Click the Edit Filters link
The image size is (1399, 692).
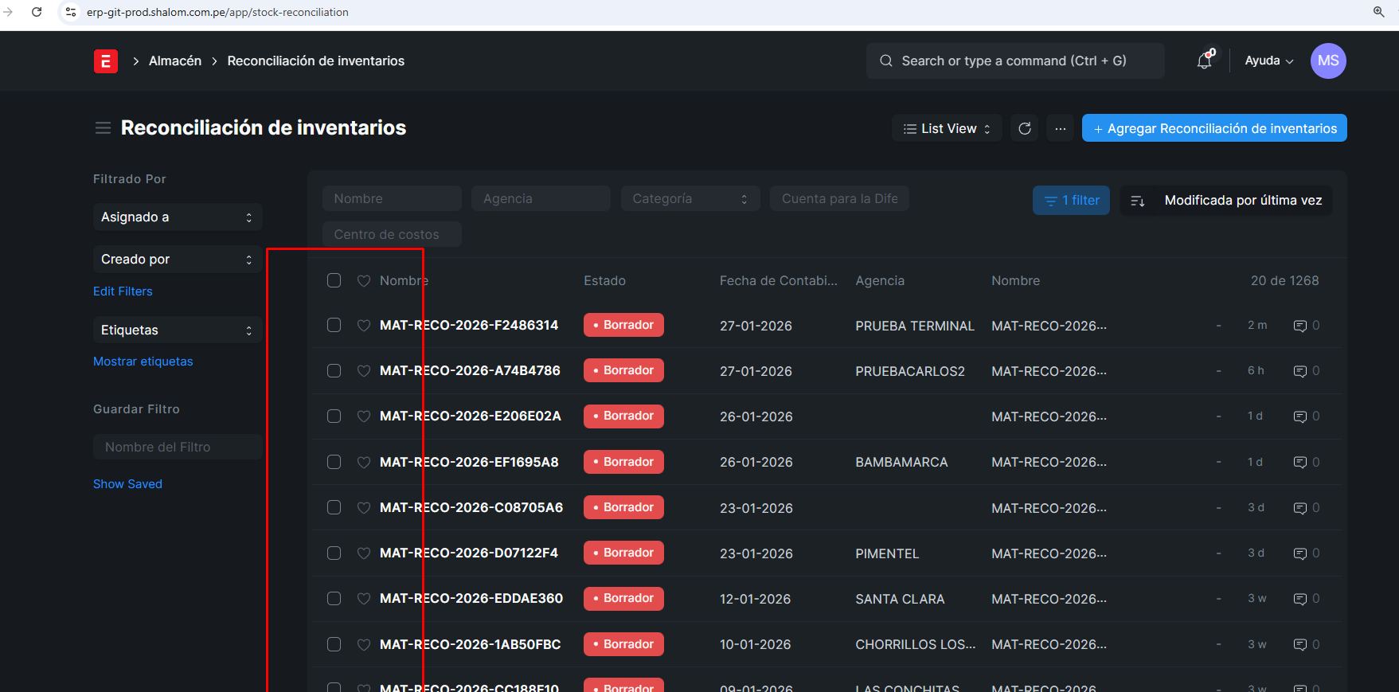point(123,291)
